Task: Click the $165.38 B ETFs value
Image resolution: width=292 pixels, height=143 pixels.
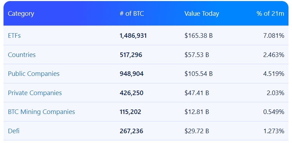Action: click(198, 36)
